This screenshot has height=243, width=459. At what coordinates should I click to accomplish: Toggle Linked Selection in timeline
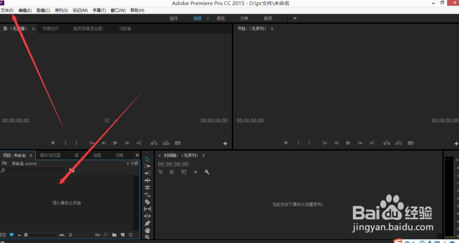click(x=184, y=172)
